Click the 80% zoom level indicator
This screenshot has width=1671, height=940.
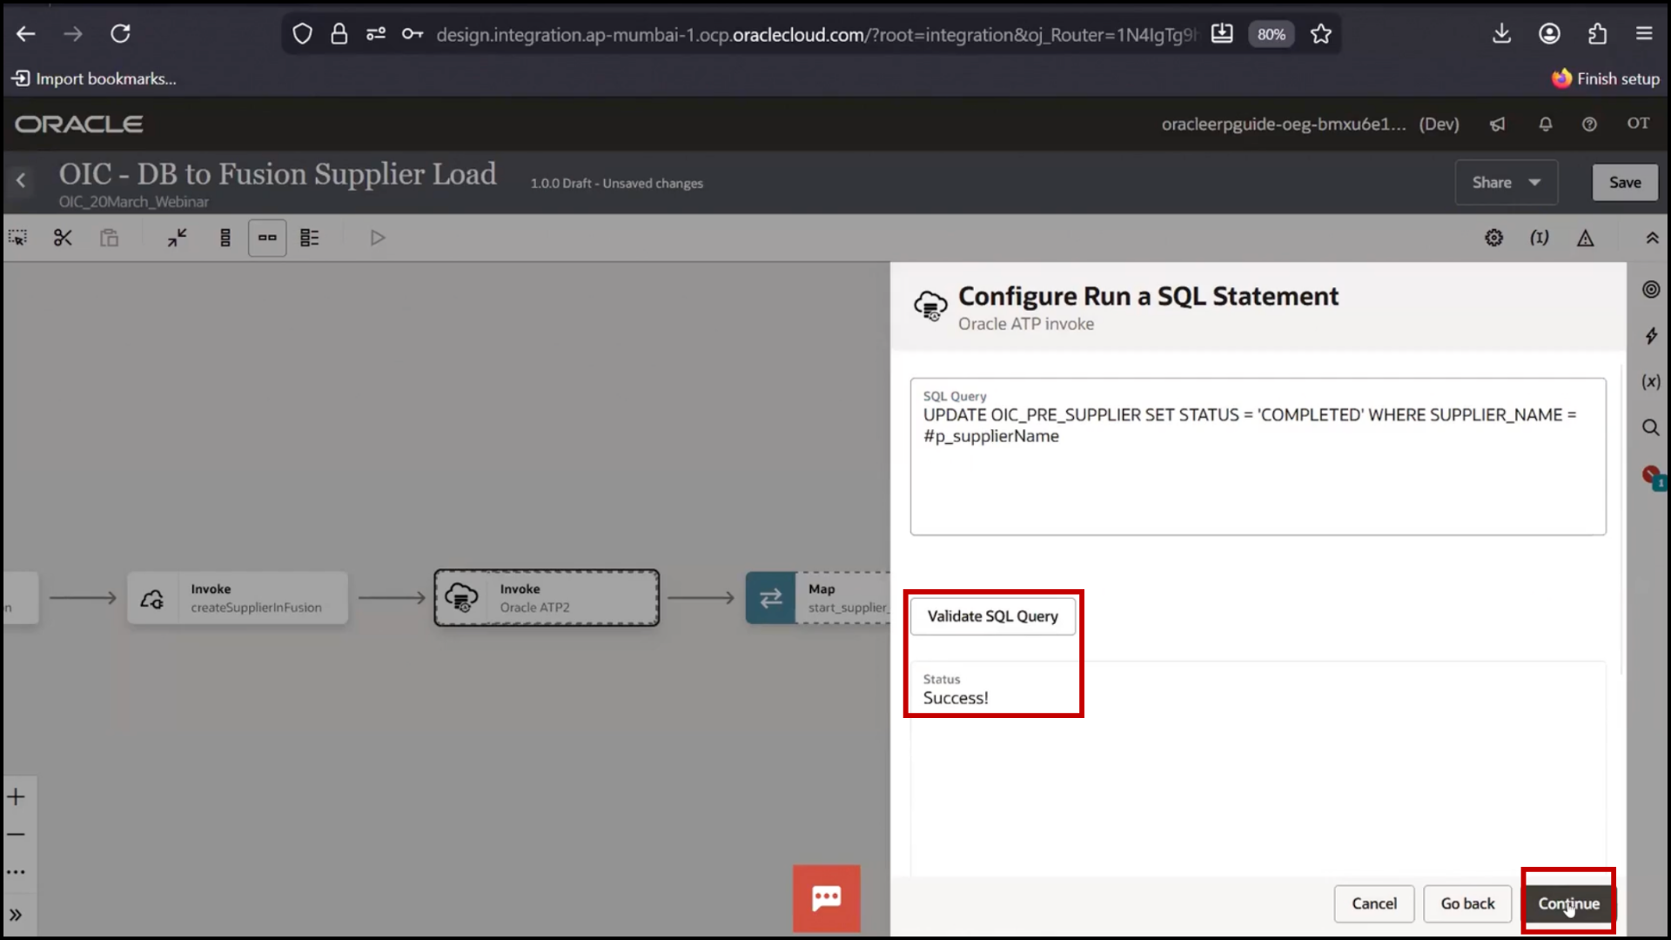(1272, 34)
